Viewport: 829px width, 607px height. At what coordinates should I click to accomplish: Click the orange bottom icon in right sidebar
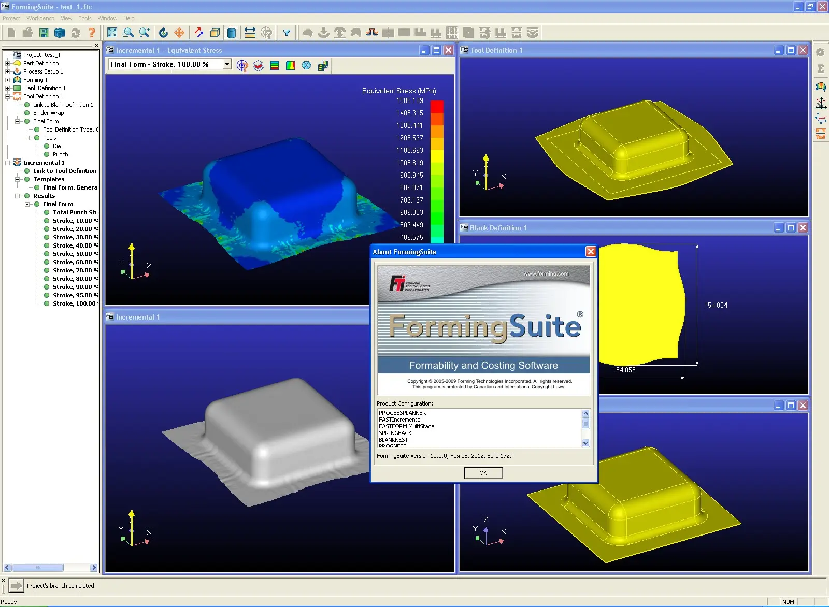point(821,134)
